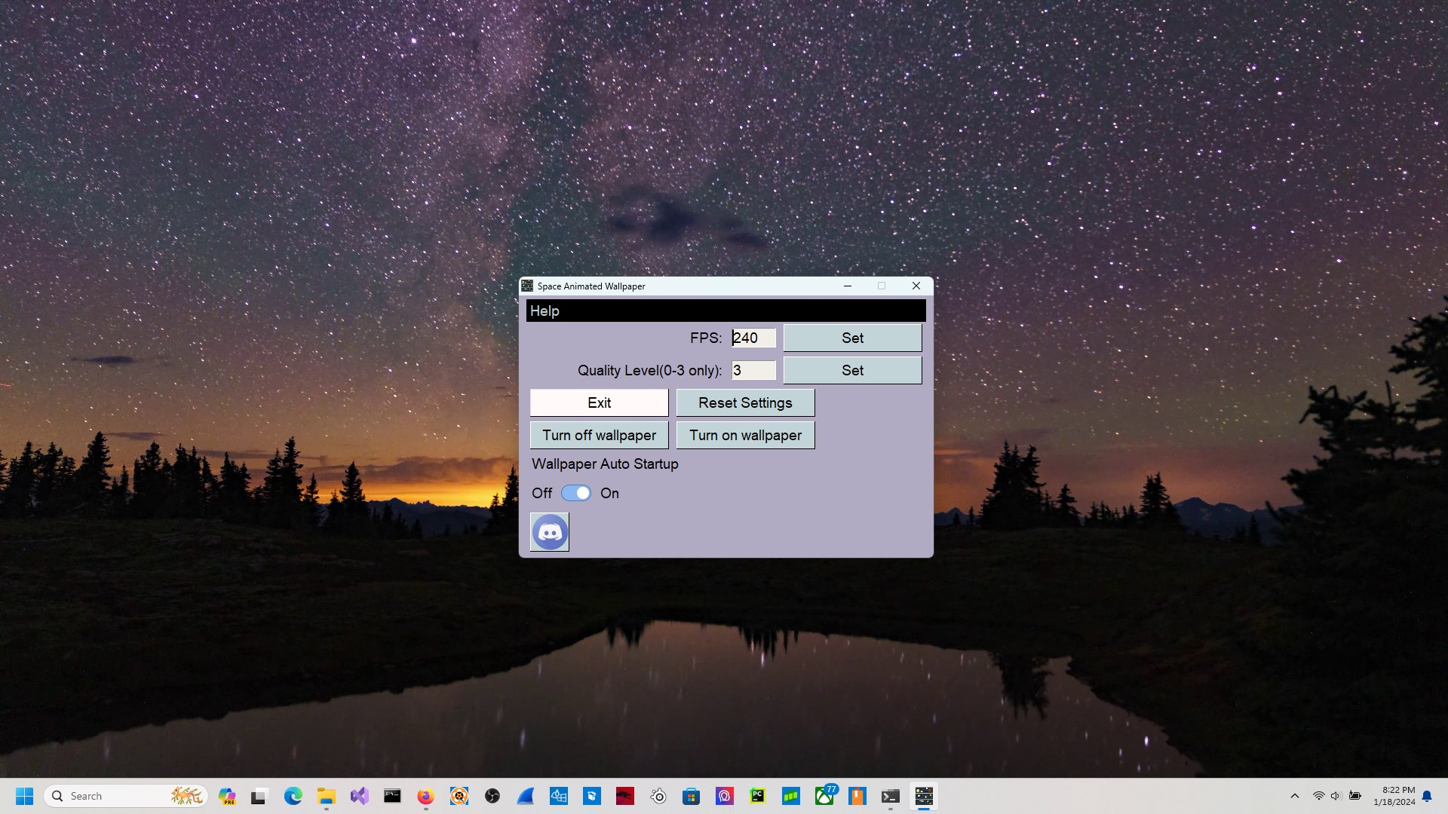Open notification bell in system tray
Image resolution: width=1448 pixels, height=814 pixels.
pyautogui.click(x=1427, y=796)
